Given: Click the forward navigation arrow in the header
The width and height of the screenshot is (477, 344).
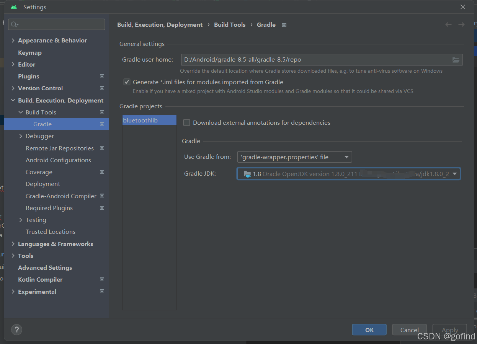Looking at the screenshot, I should tap(461, 24).
